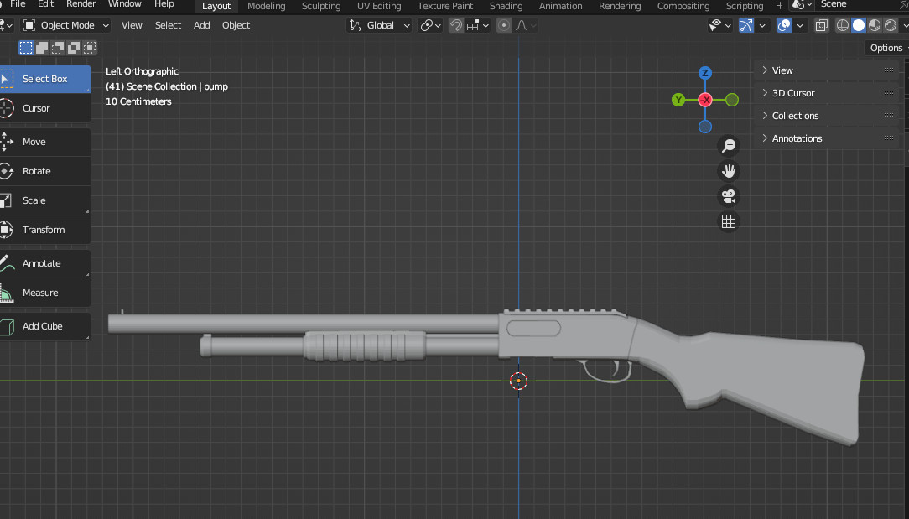The width and height of the screenshot is (909, 519).
Task: Open the Render menu
Action: 81,4
